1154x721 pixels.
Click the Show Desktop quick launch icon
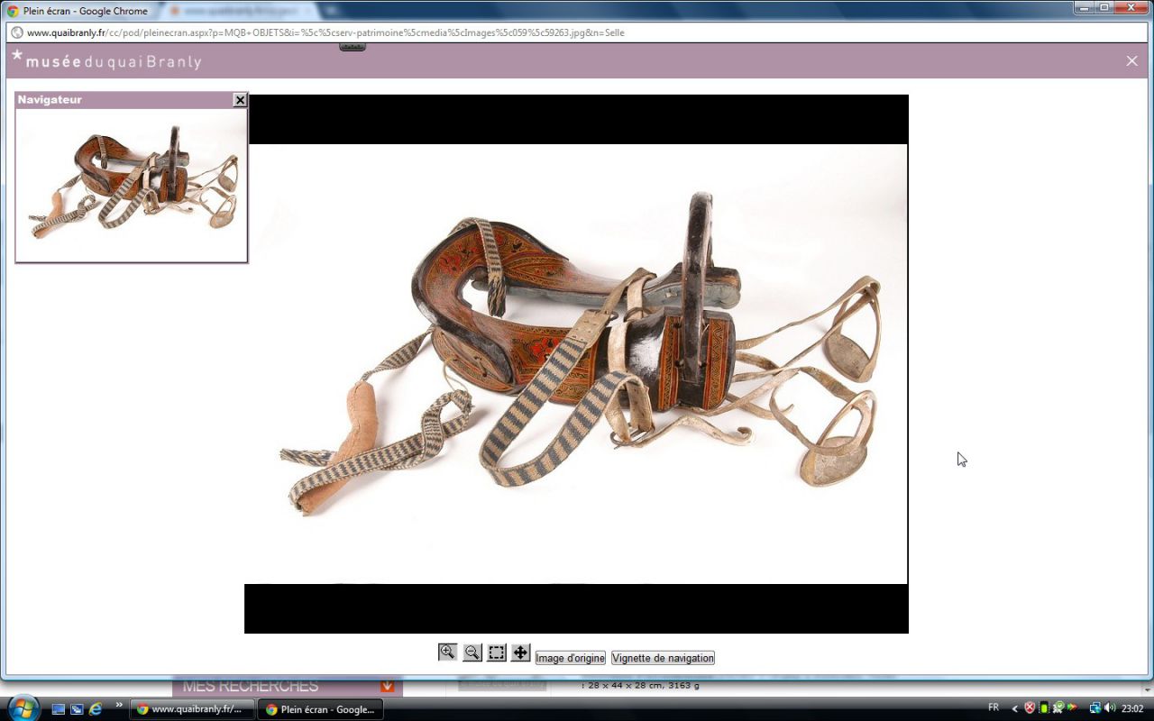pos(59,709)
